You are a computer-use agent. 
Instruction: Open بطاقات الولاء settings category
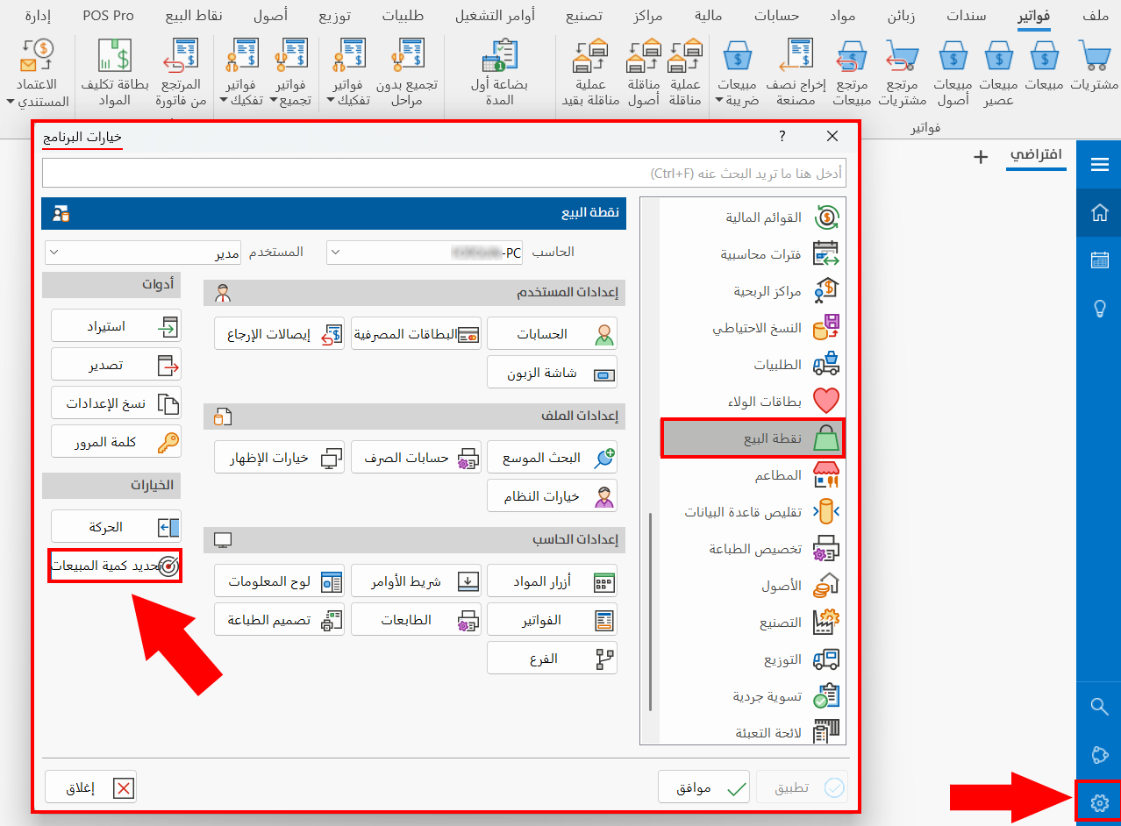click(x=753, y=401)
